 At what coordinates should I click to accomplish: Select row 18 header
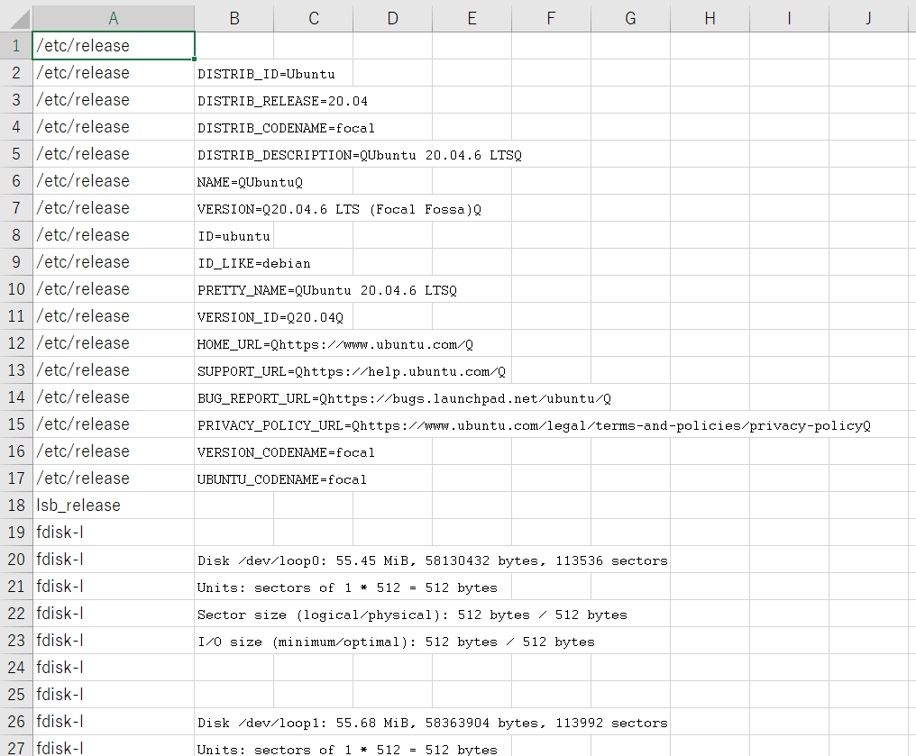tap(16, 505)
